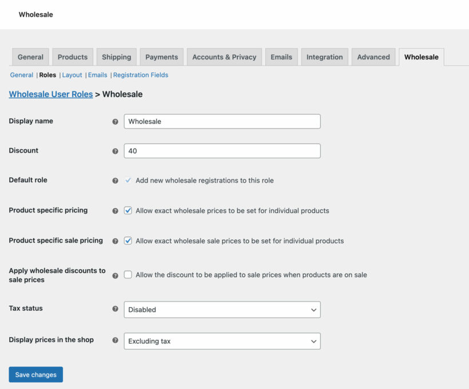The height and width of the screenshot is (389, 469).
Task: Open the Discount help tooltip icon
Action: coord(115,151)
